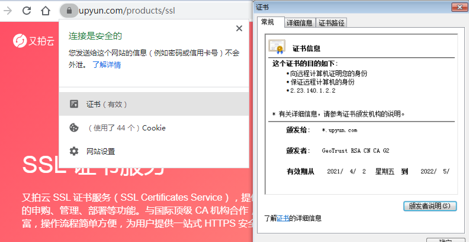Click the gear icon beside 网站设置
This screenshot has width=469, height=242.
74,151
